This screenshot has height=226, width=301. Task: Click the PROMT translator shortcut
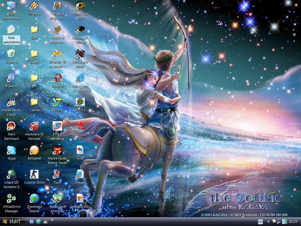point(57,105)
